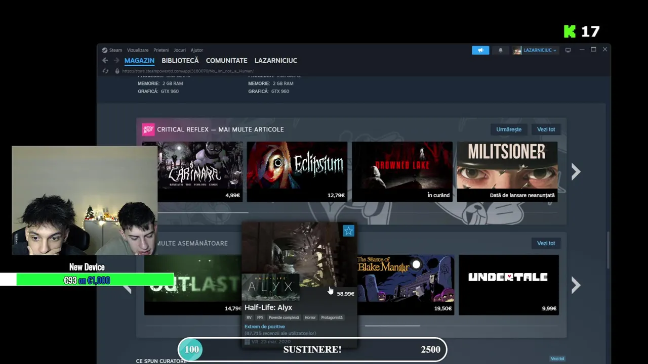
Task: Click the Horror tag
Action: [x=310, y=317]
